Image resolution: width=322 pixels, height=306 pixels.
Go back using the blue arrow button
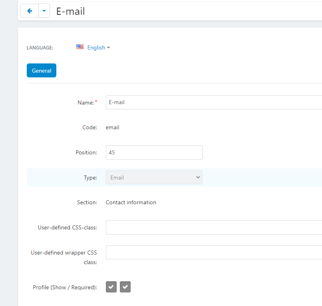pyautogui.click(x=30, y=11)
